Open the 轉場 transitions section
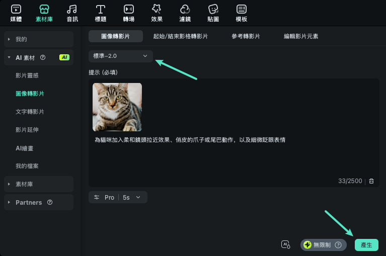This screenshot has height=256, width=386. pyautogui.click(x=129, y=13)
